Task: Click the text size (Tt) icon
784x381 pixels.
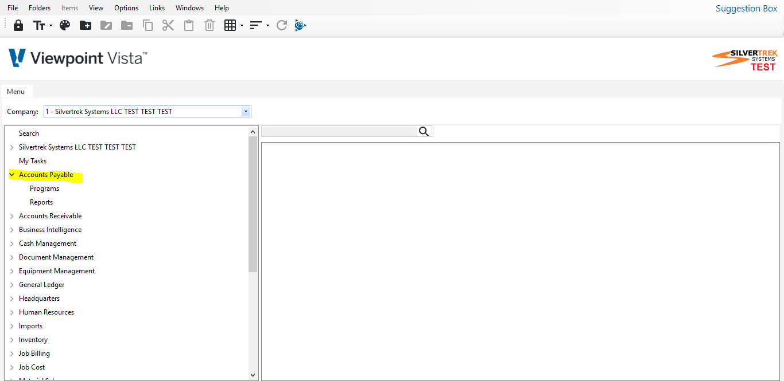Action: 39,25
